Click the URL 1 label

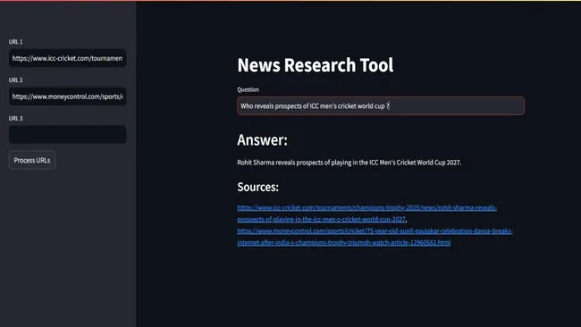tap(15, 42)
